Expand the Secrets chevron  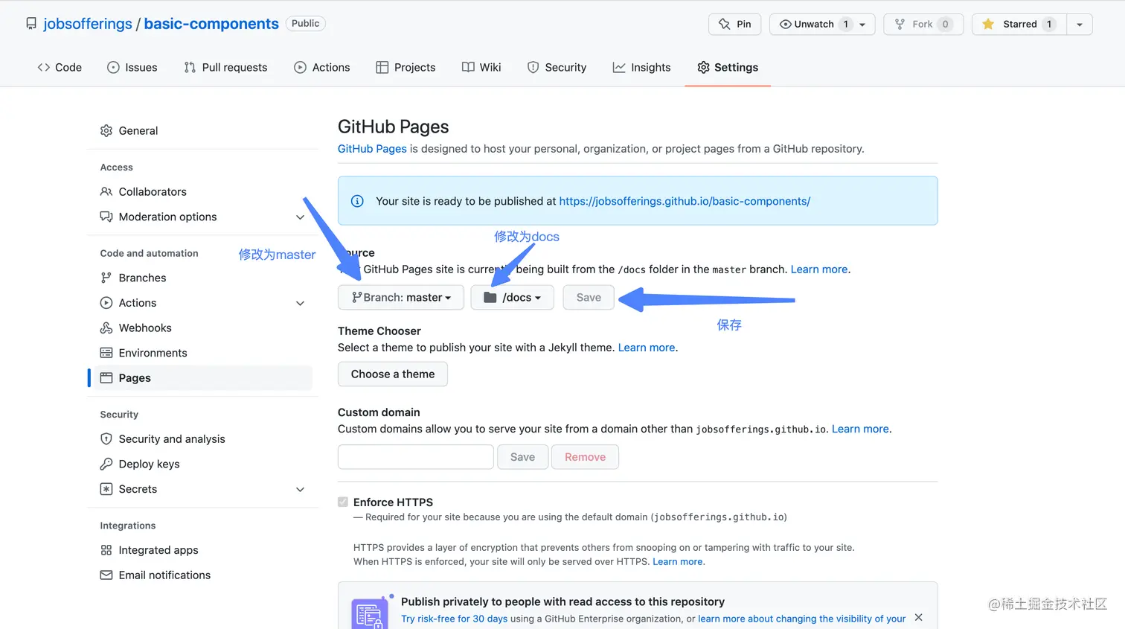pyautogui.click(x=300, y=489)
